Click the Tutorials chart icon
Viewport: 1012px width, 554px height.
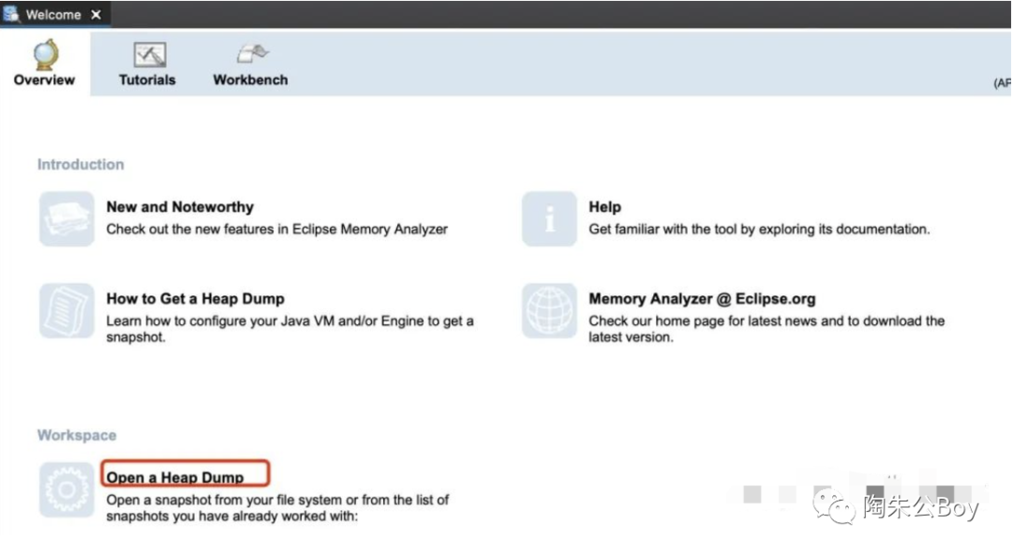pyautogui.click(x=150, y=55)
